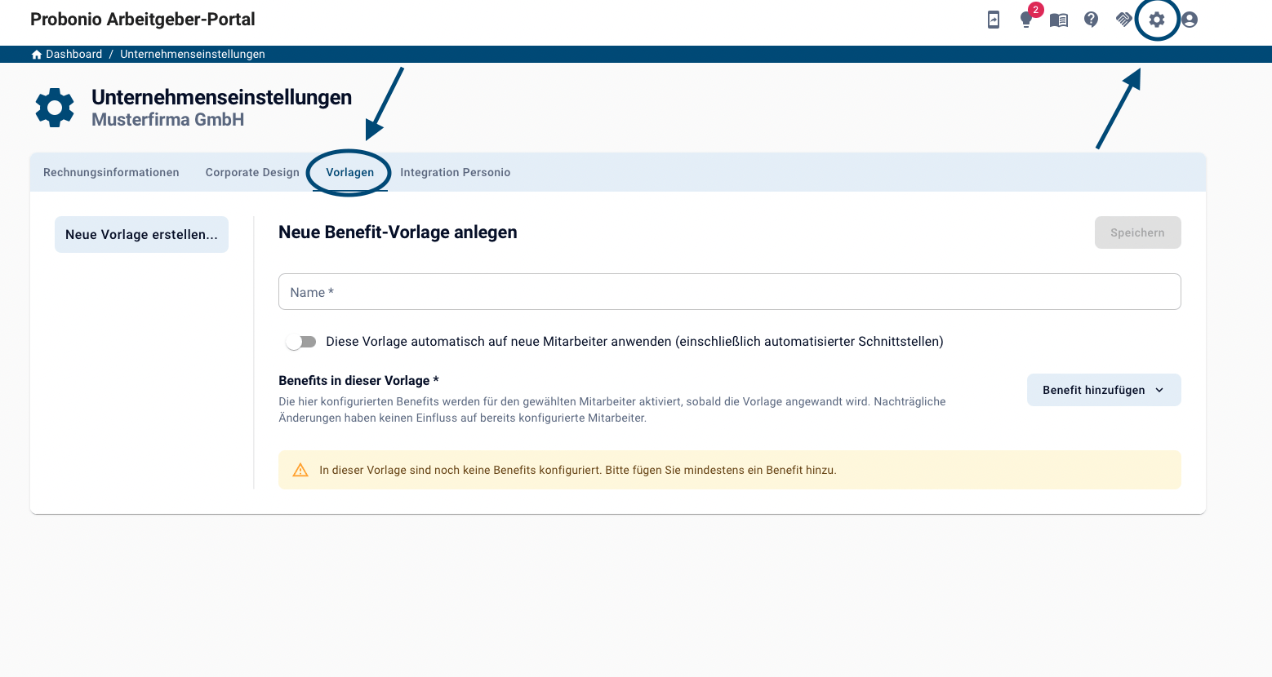
Task: Click the Probonio Arbeitgeber-Portal title
Action: click(x=143, y=20)
